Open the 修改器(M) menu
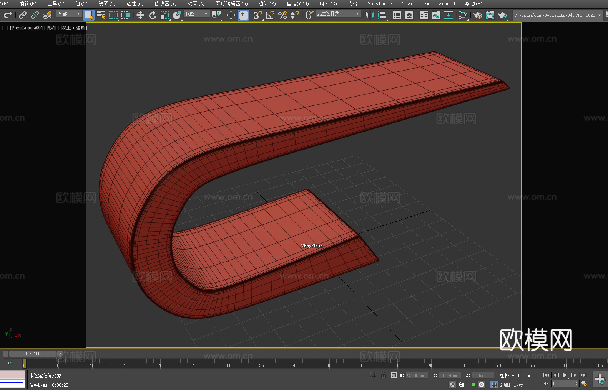Image resolution: width=608 pixels, height=390 pixels. (166, 3)
